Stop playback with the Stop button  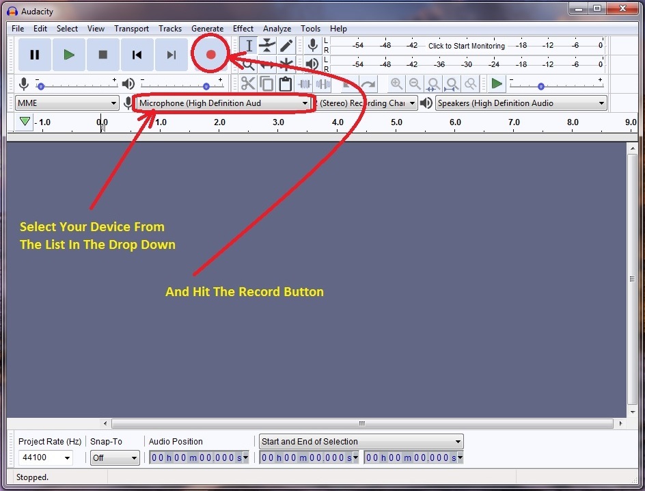[x=103, y=55]
